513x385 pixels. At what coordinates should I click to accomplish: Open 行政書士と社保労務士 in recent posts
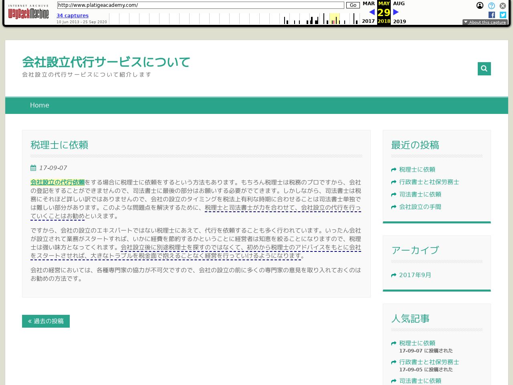(x=429, y=182)
